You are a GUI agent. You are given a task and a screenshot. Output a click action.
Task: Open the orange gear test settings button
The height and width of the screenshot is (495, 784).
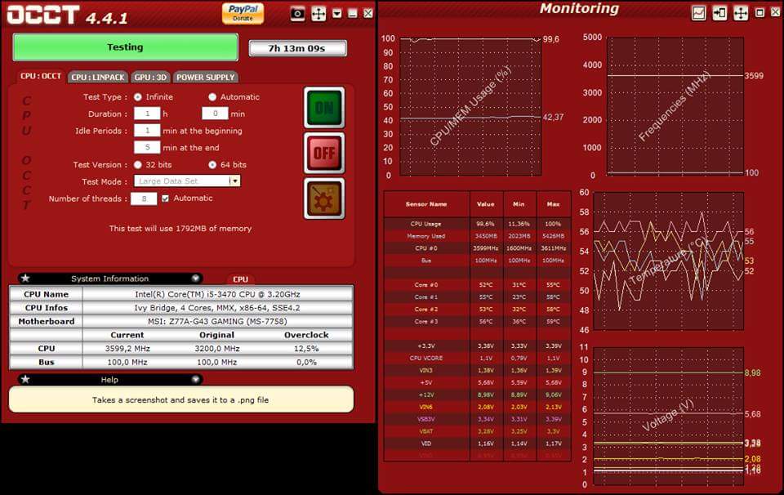pyautogui.click(x=324, y=198)
